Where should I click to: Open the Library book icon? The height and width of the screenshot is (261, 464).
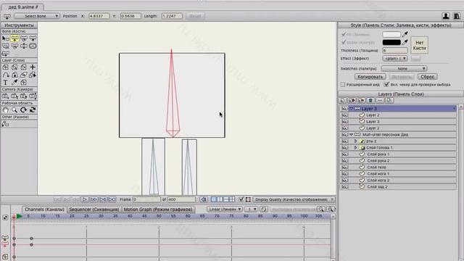pyautogui.click(x=457, y=16)
